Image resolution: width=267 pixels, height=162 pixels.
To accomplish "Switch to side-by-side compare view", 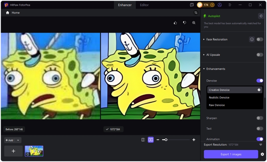I will coord(151,140).
